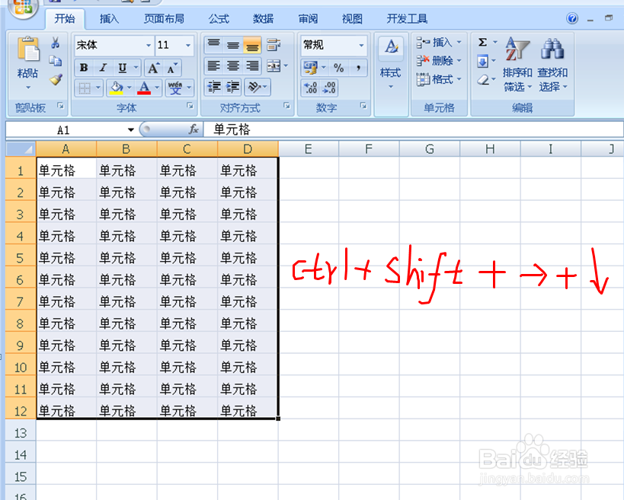624x500 pixels.
Task: Apply percent style format
Action: click(338, 68)
